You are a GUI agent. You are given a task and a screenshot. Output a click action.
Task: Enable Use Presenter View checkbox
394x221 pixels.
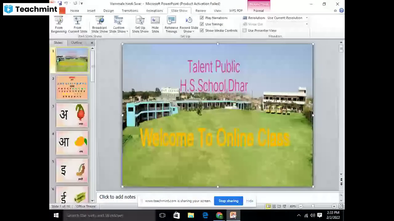[245, 30]
